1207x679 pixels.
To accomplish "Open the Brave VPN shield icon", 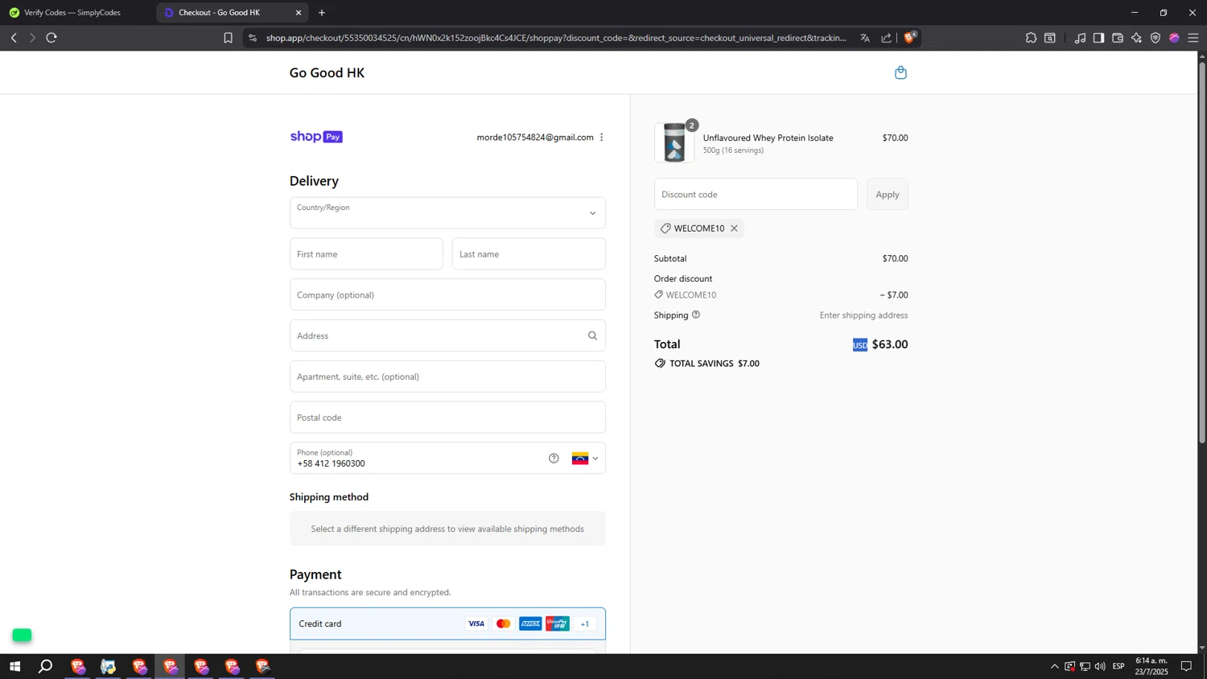I will point(1156,38).
